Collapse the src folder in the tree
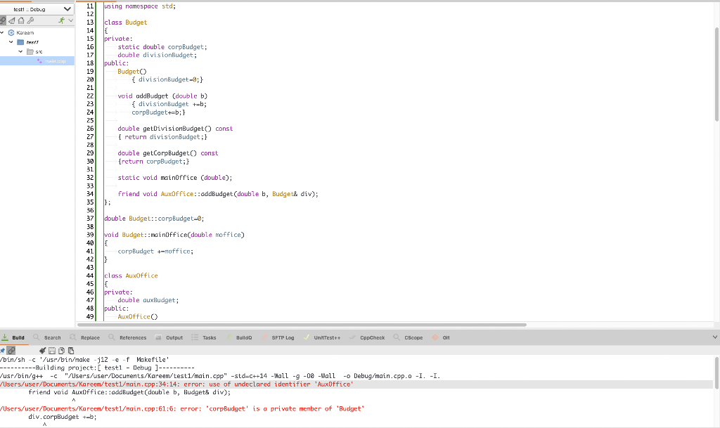 pos(21,51)
